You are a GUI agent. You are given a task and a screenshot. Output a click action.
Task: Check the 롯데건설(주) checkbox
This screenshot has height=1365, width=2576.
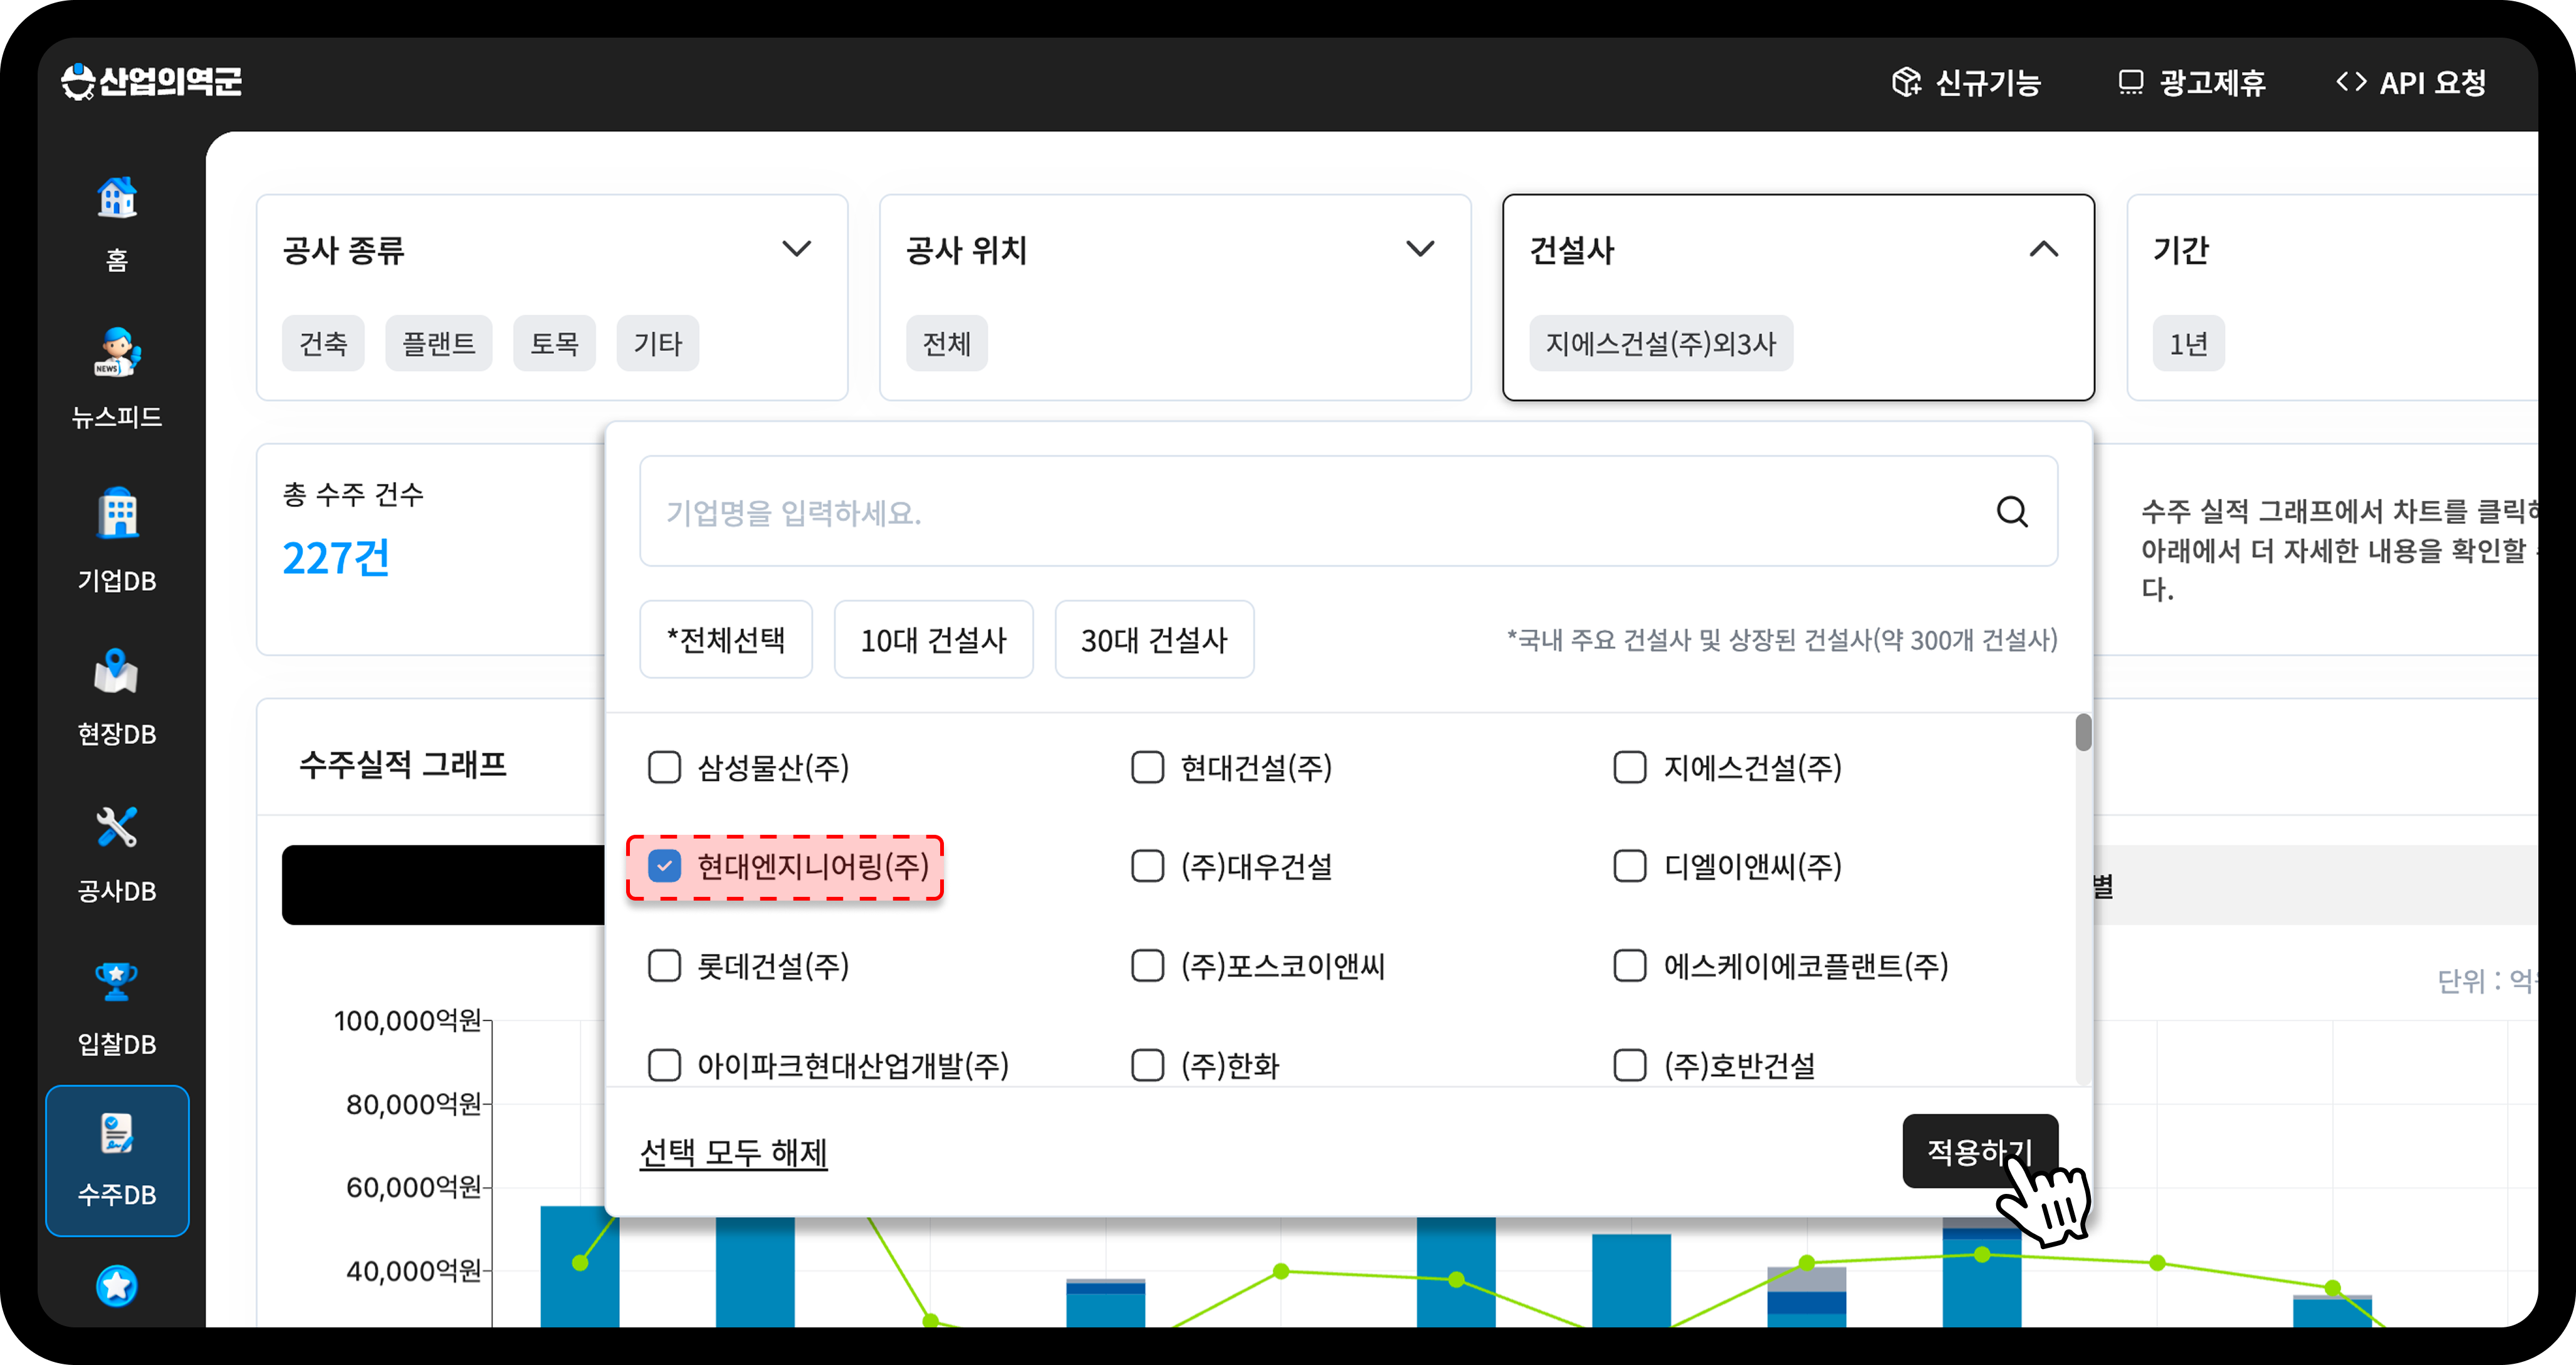pos(664,966)
